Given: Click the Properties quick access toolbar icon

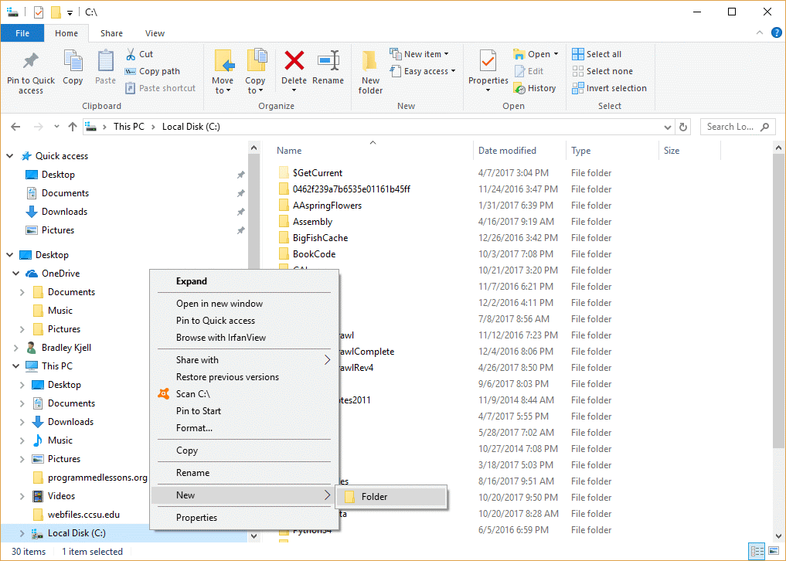Looking at the screenshot, I should [x=39, y=12].
